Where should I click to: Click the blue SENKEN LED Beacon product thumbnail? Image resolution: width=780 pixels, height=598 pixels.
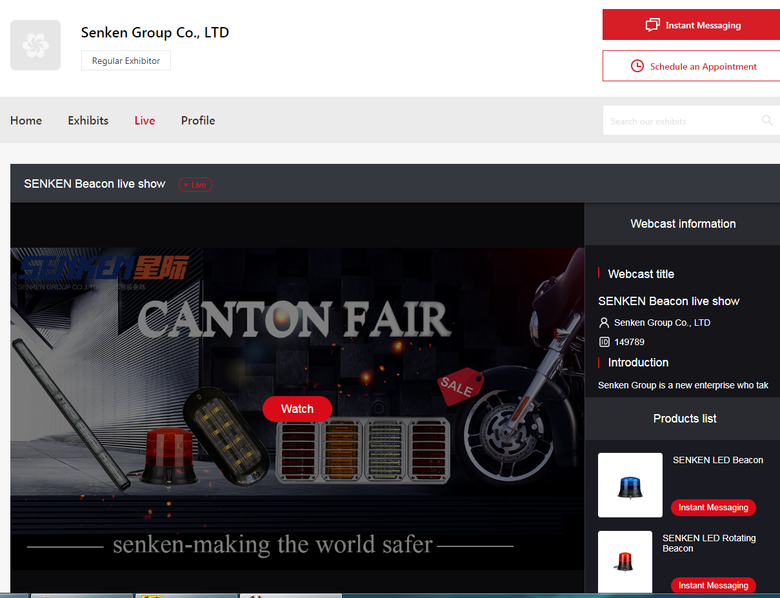pos(630,485)
